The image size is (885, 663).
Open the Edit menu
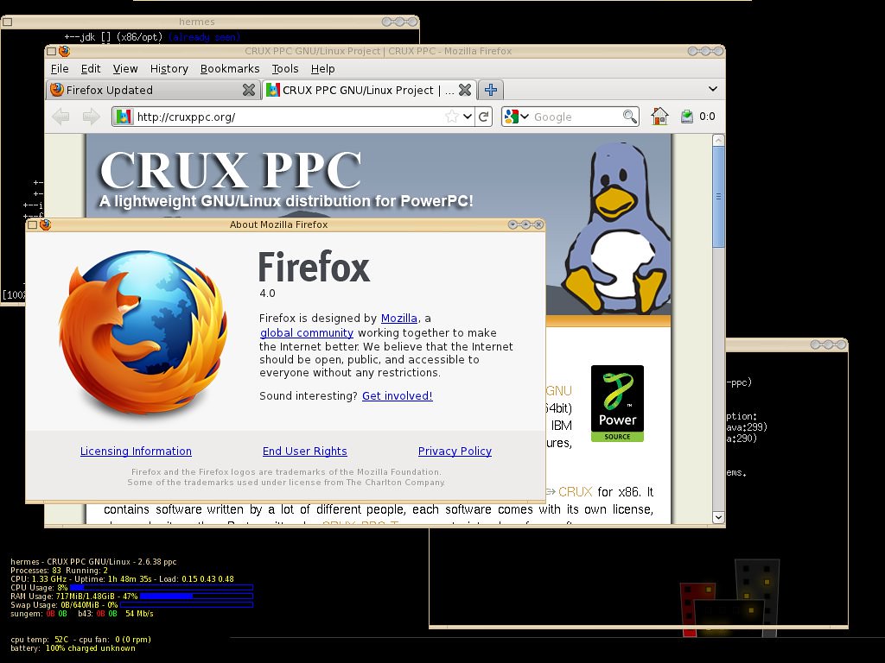(x=90, y=69)
